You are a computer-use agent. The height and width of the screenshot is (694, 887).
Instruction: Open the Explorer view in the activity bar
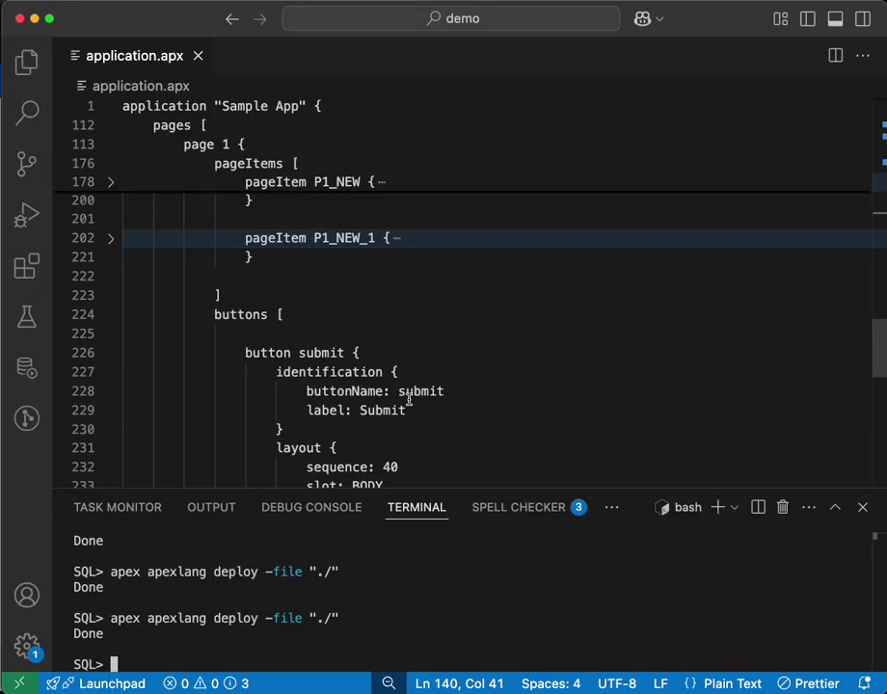(x=27, y=63)
